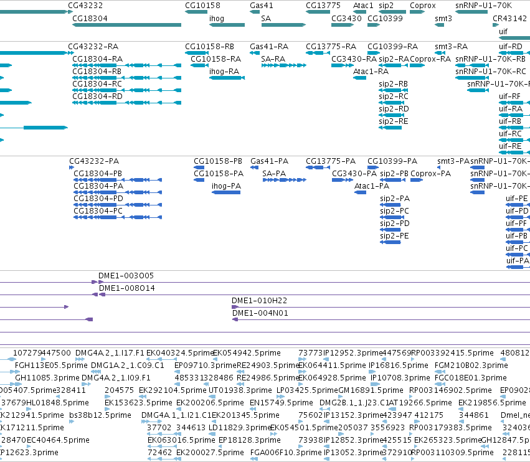The image size is (530, 462).
Task: Click the DME1-003O05 BAC label
Action: click(126, 276)
